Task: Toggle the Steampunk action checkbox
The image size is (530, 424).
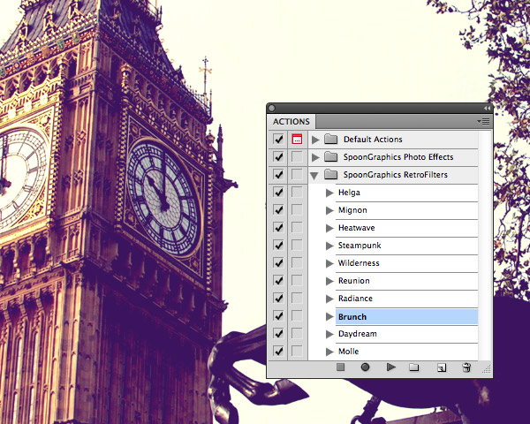Action: click(x=278, y=245)
